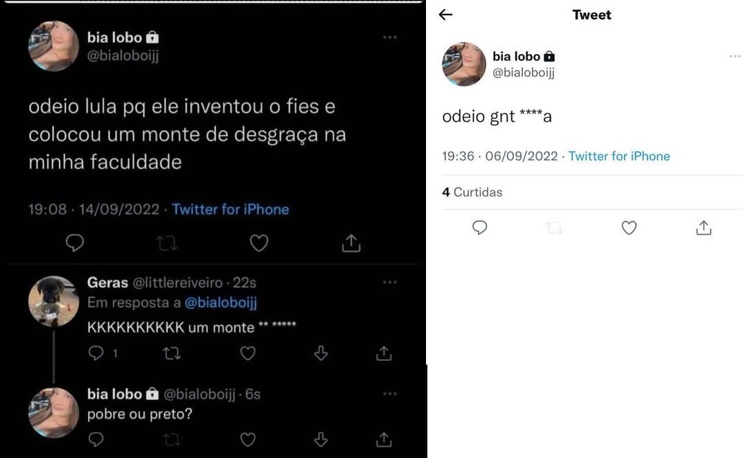Open the share icon on the 'odeio gnt' tweet
746x458 pixels.
[703, 228]
